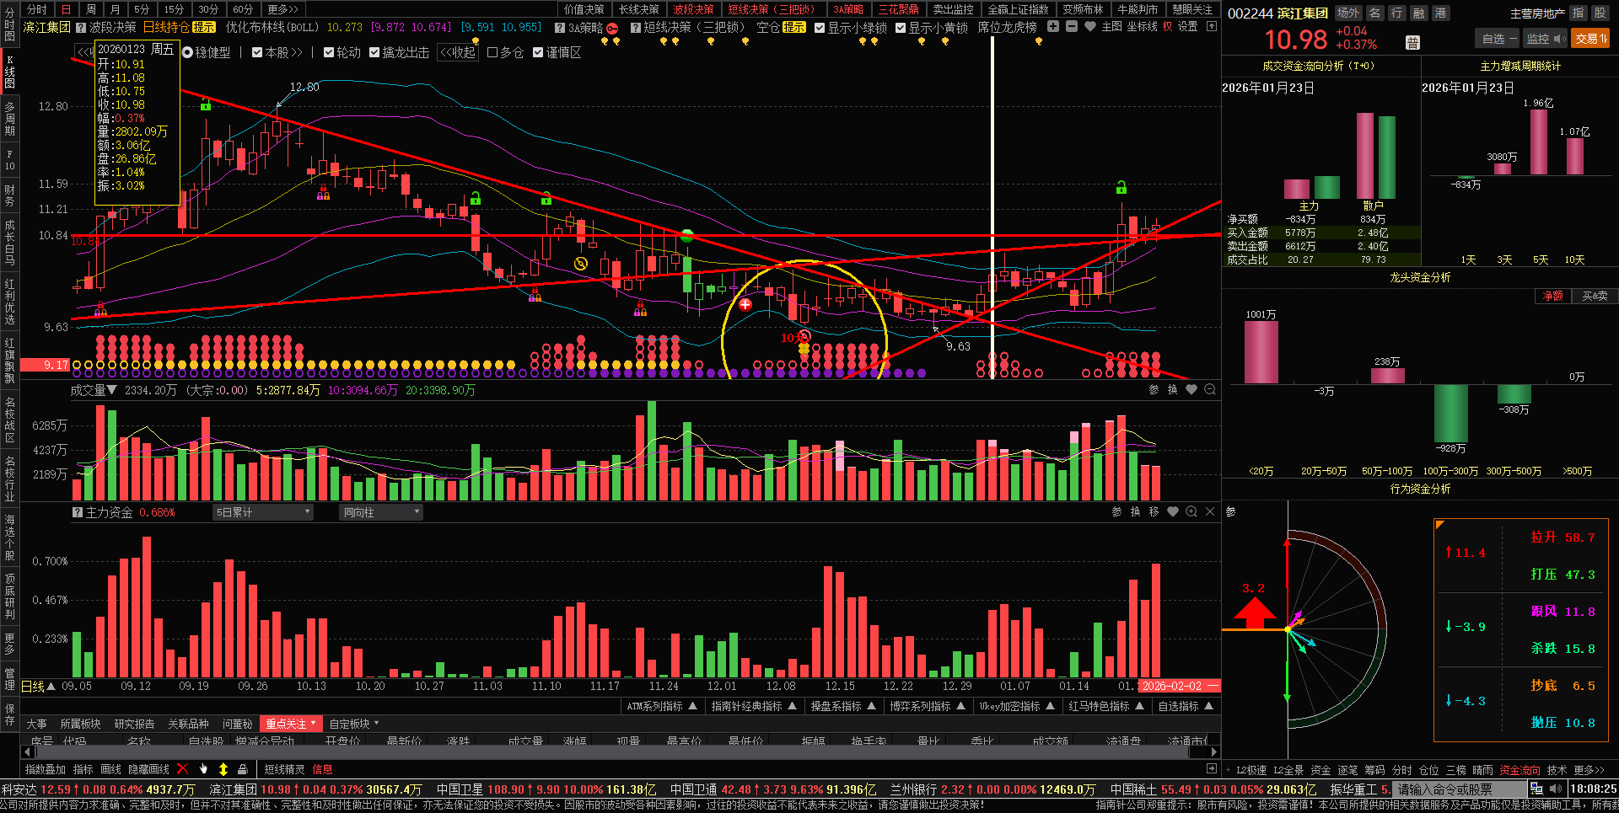The height and width of the screenshot is (813, 1619).
Task: Click the stock code command input field
Action: click(x=1460, y=789)
